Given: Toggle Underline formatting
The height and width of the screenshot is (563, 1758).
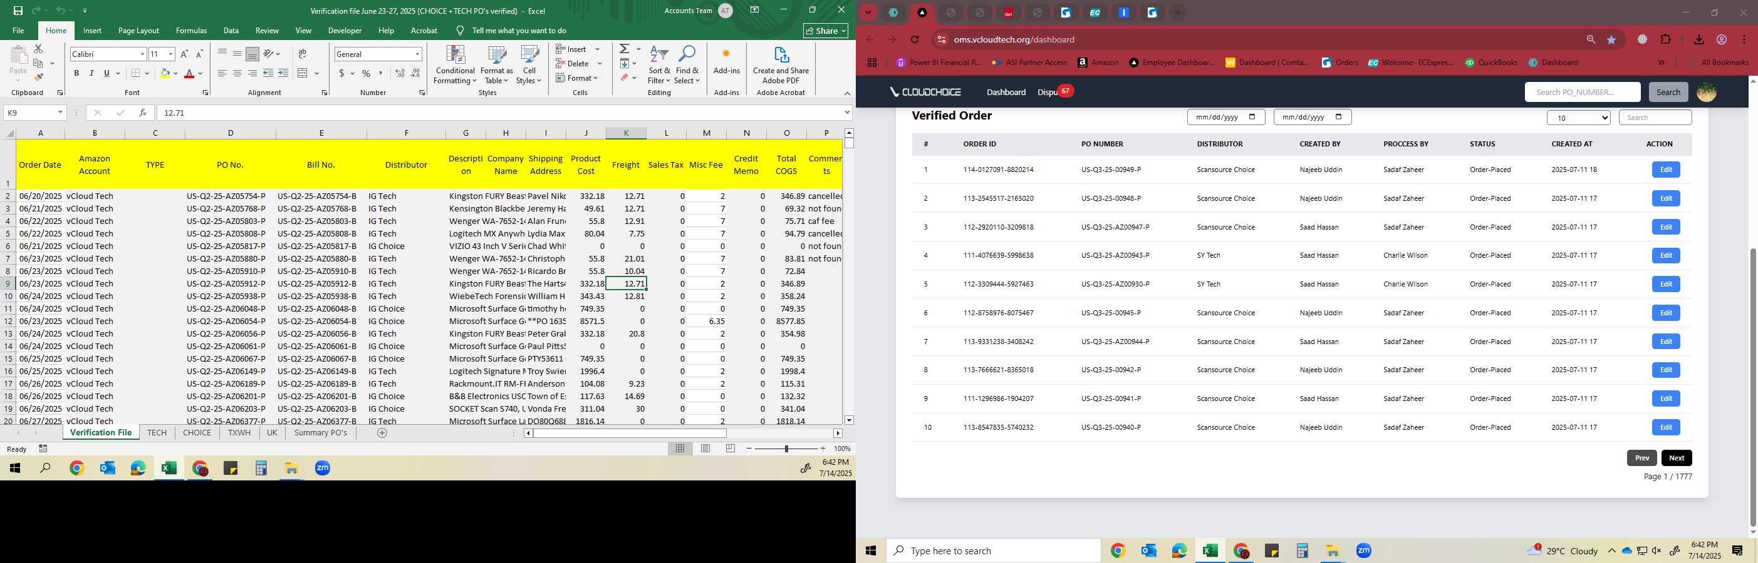Looking at the screenshot, I should [107, 73].
